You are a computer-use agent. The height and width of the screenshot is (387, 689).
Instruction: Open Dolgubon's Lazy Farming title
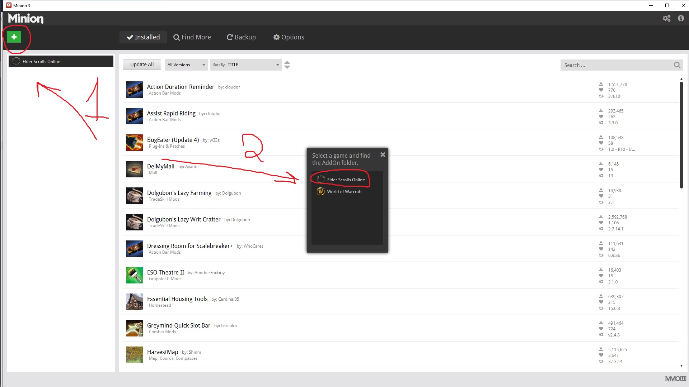[179, 193]
